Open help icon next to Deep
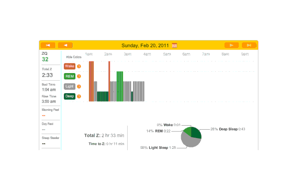This screenshot has height=188, width=299. tap(79, 96)
